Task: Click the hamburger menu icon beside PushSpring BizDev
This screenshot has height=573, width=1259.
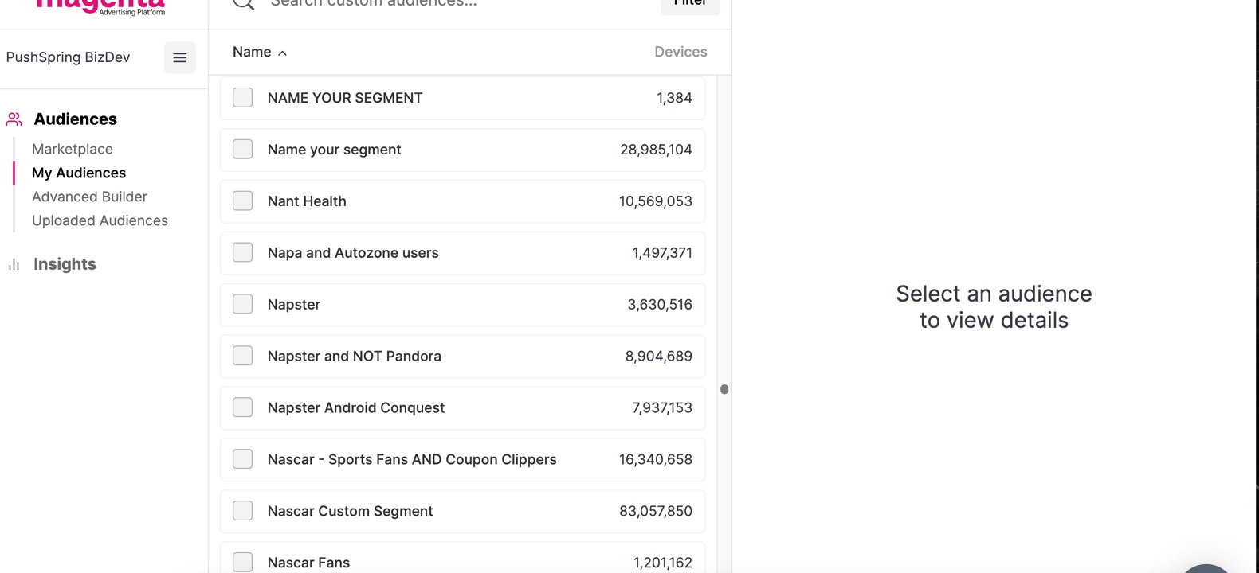Action: coord(179,57)
